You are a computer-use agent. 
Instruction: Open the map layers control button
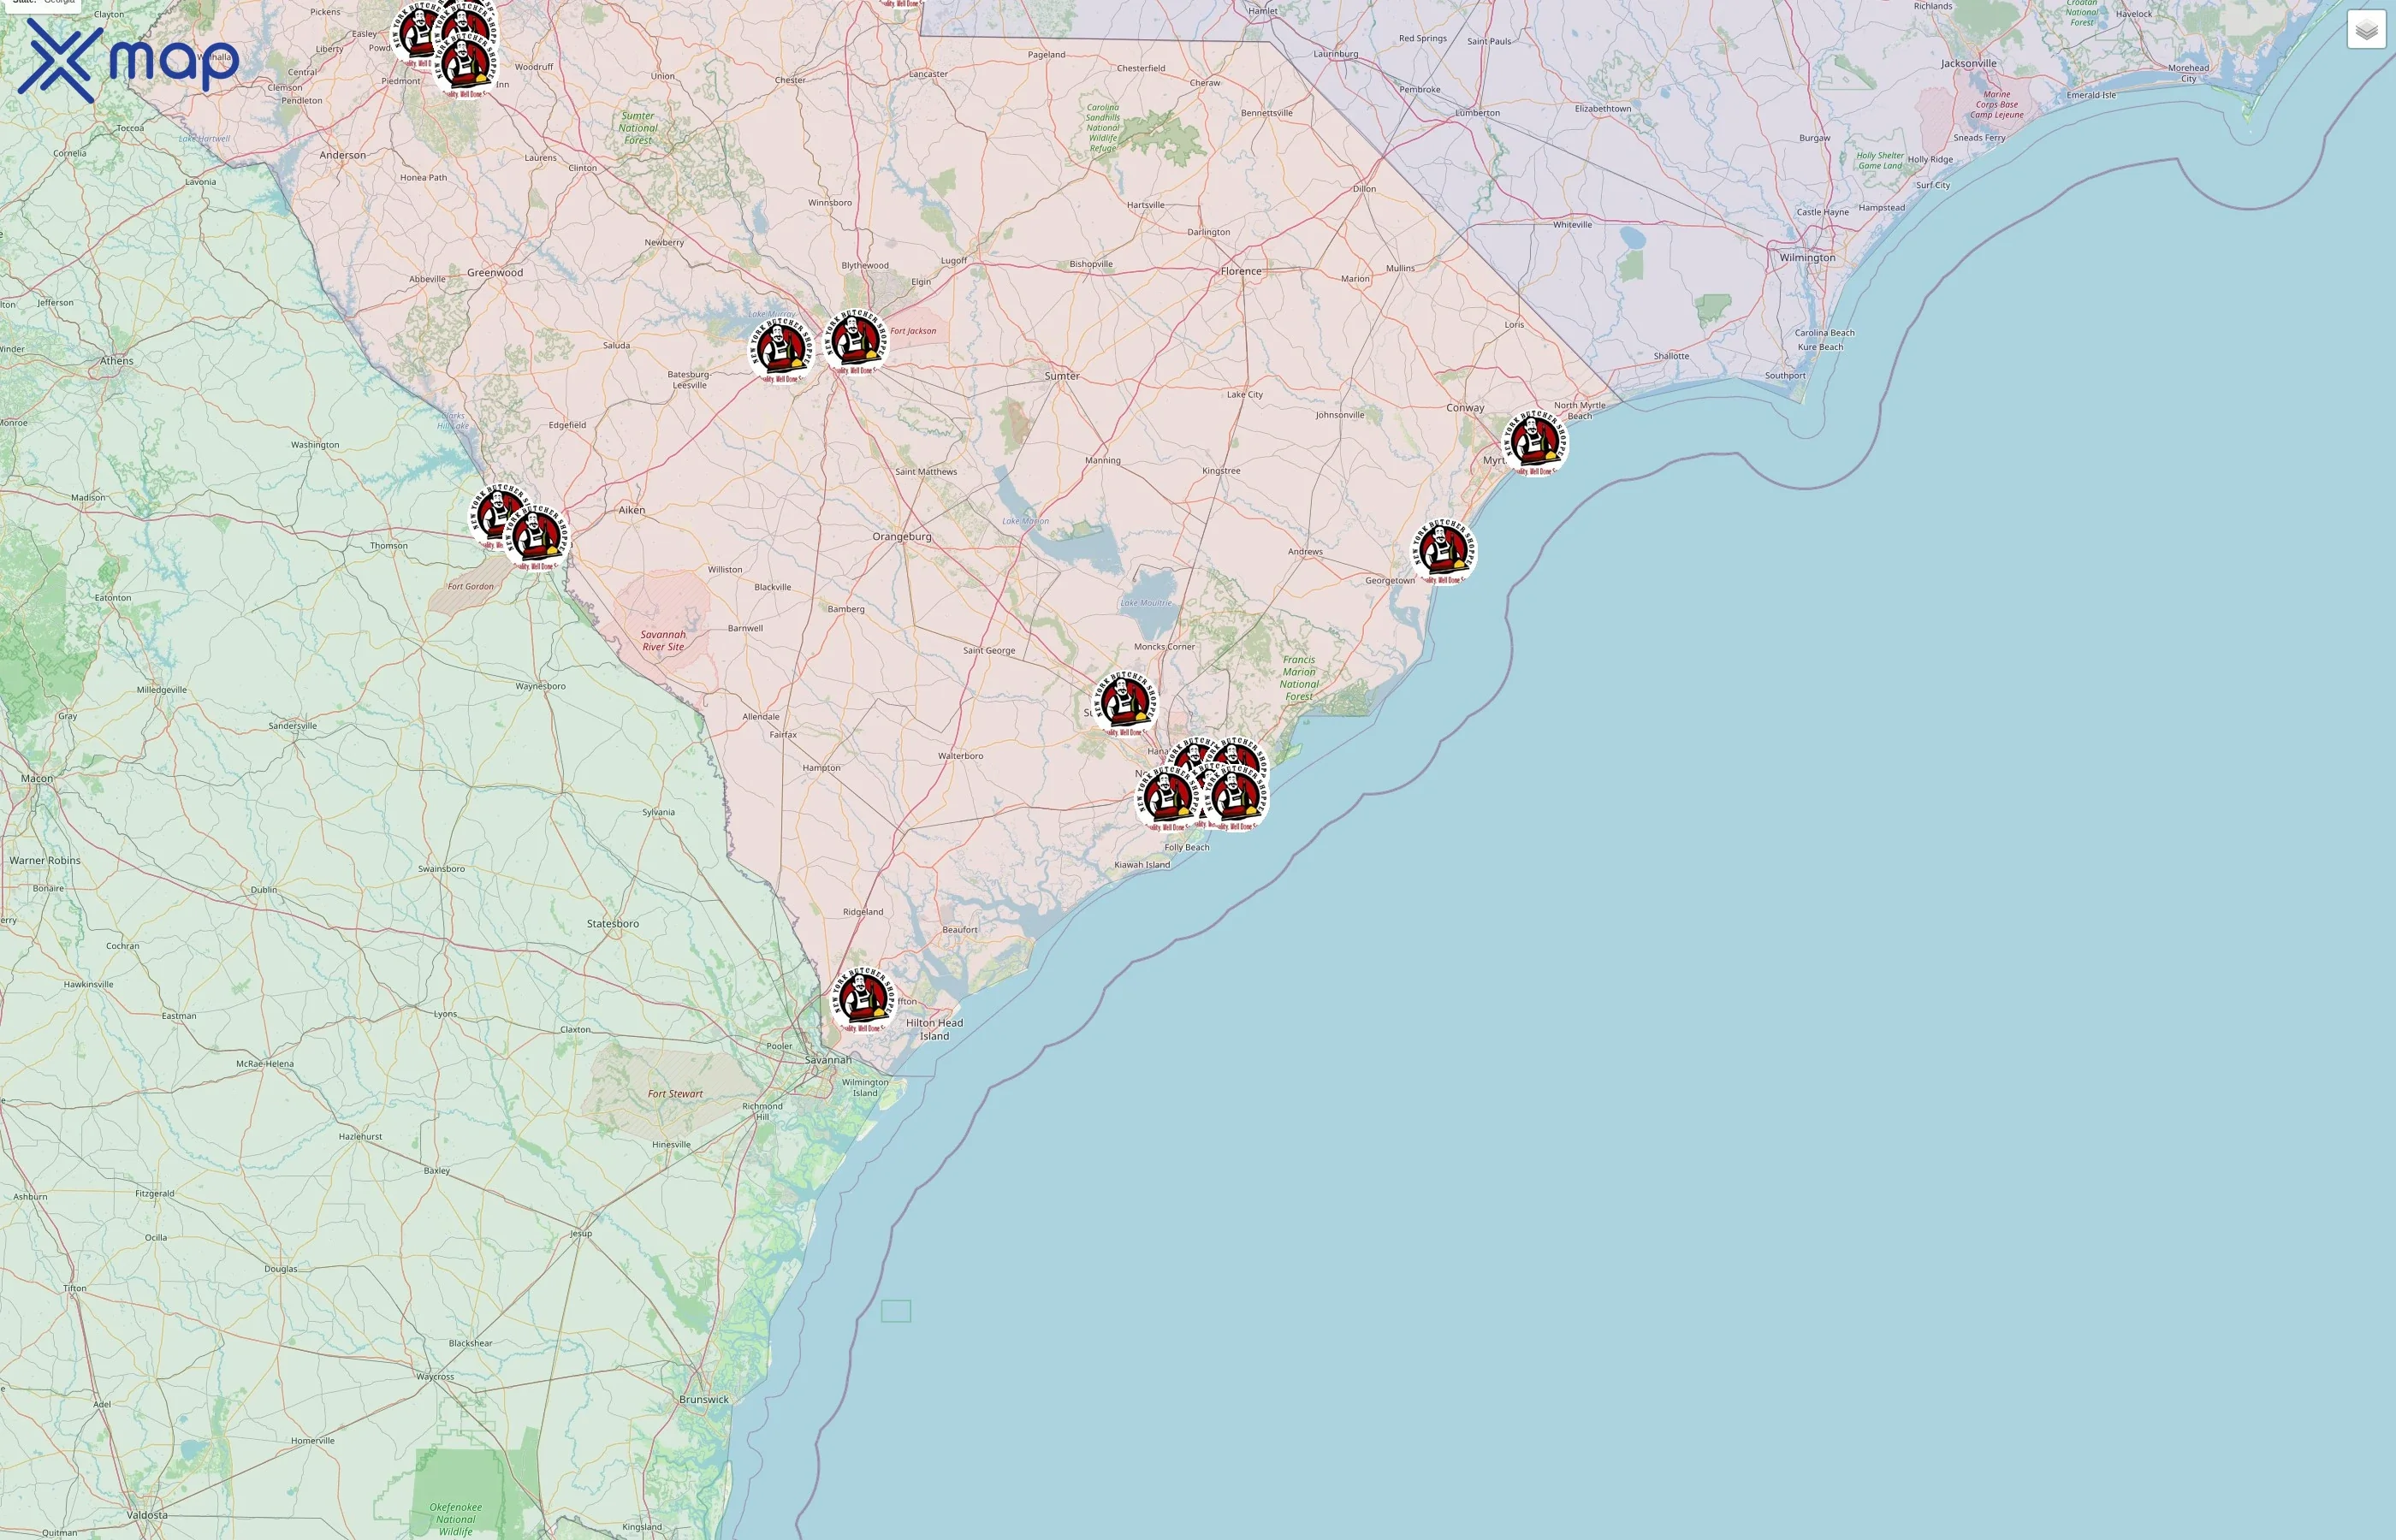tap(2365, 30)
